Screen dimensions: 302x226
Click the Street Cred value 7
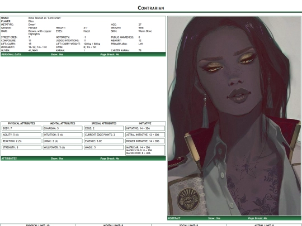pyautogui.click(x=29, y=37)
